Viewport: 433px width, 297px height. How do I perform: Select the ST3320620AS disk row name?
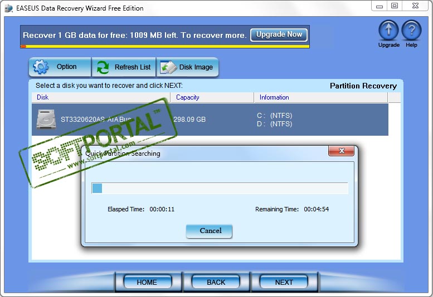click(96, 119)
